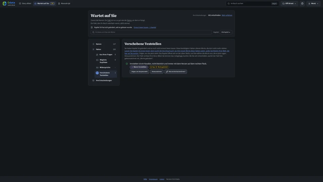The width and height of the screenshot is (323, 182).
Task: Click the document icon beside the Kapitel 36 notice
Action: point(92,27)
